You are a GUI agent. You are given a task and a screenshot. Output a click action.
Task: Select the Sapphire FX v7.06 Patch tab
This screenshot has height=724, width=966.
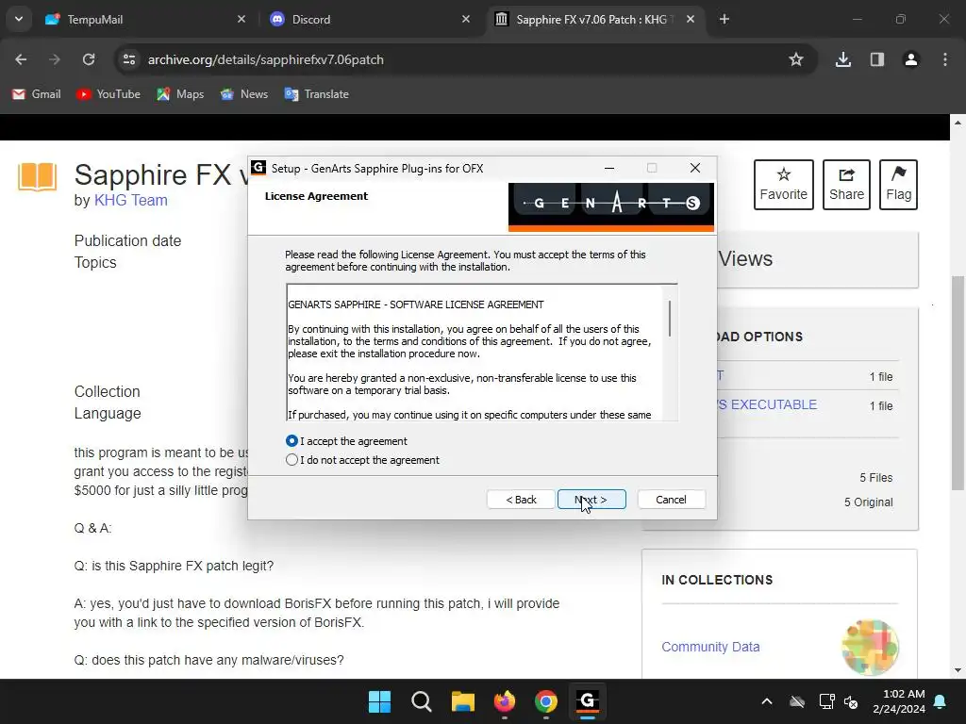(595, 19)
